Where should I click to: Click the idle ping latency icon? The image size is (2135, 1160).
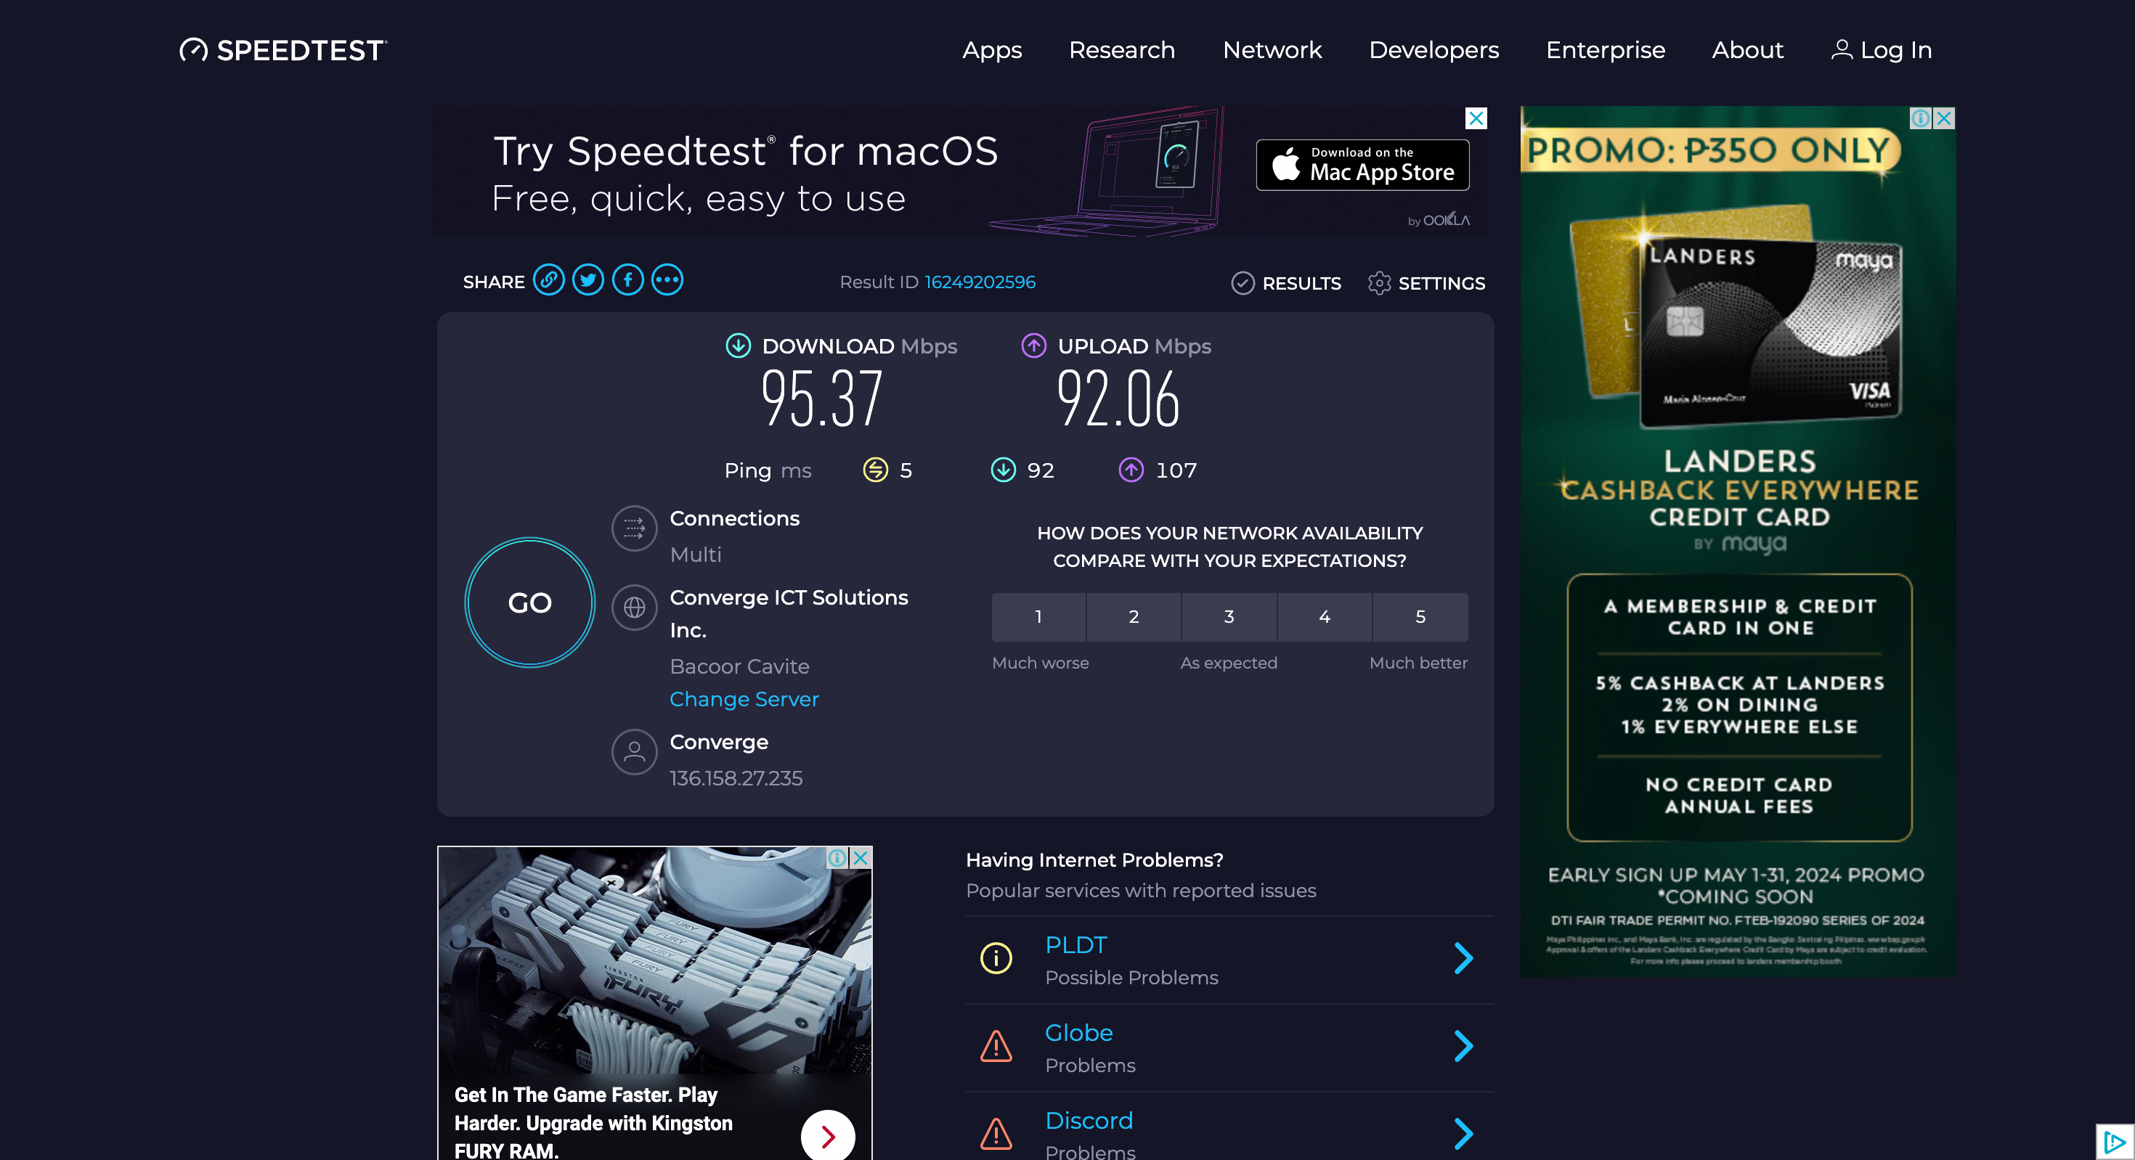point(875,470)
